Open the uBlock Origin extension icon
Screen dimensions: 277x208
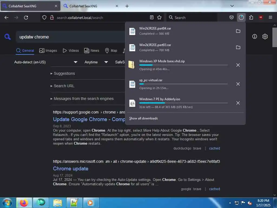pyautogui.click(x=260, y=17)
